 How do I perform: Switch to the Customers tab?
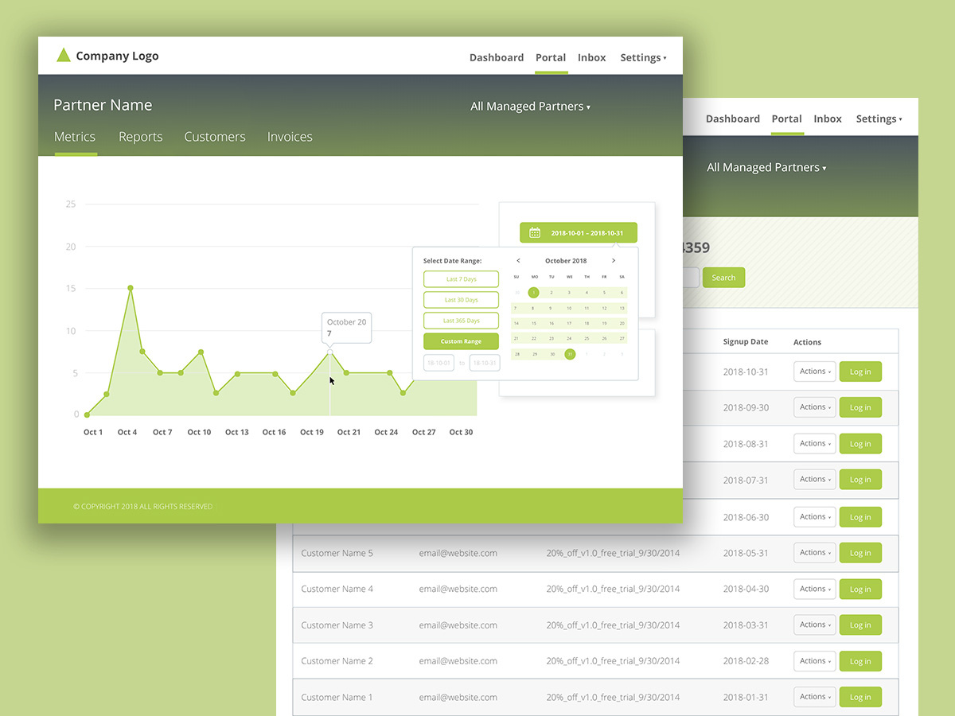click(x=214, y=137)
